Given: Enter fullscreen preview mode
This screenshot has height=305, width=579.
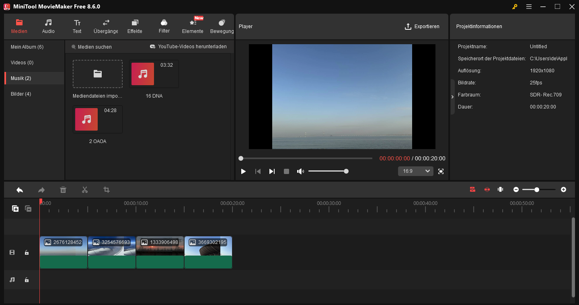Looking at the screenshot, I should pos(441,171).
